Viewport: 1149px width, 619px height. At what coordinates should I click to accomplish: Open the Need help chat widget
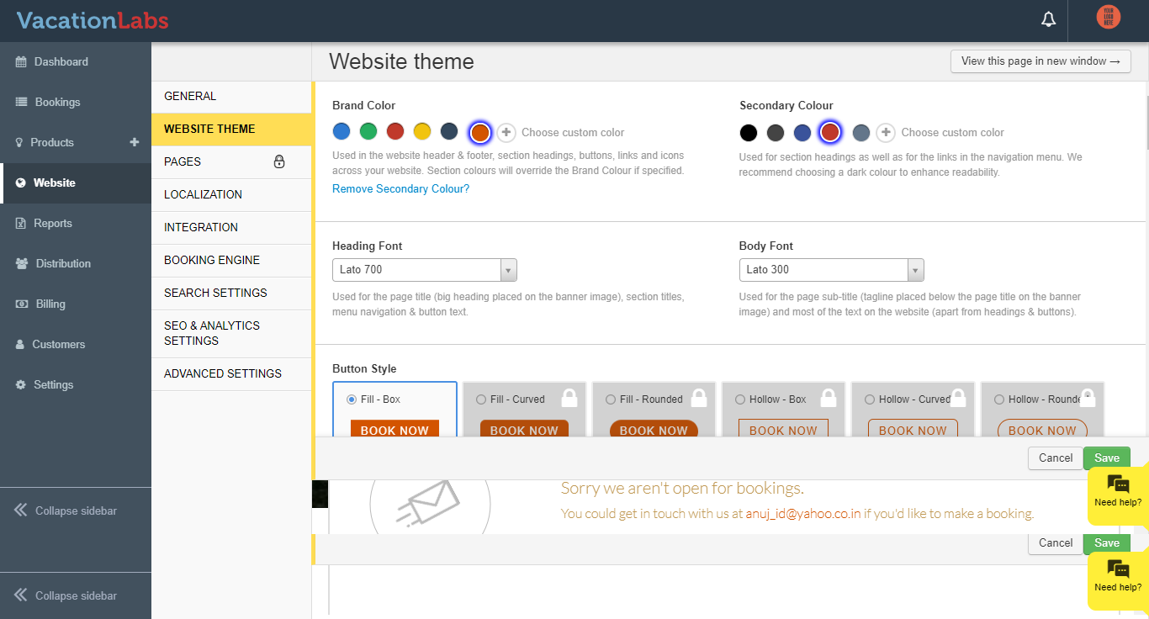pos(1118,491)
